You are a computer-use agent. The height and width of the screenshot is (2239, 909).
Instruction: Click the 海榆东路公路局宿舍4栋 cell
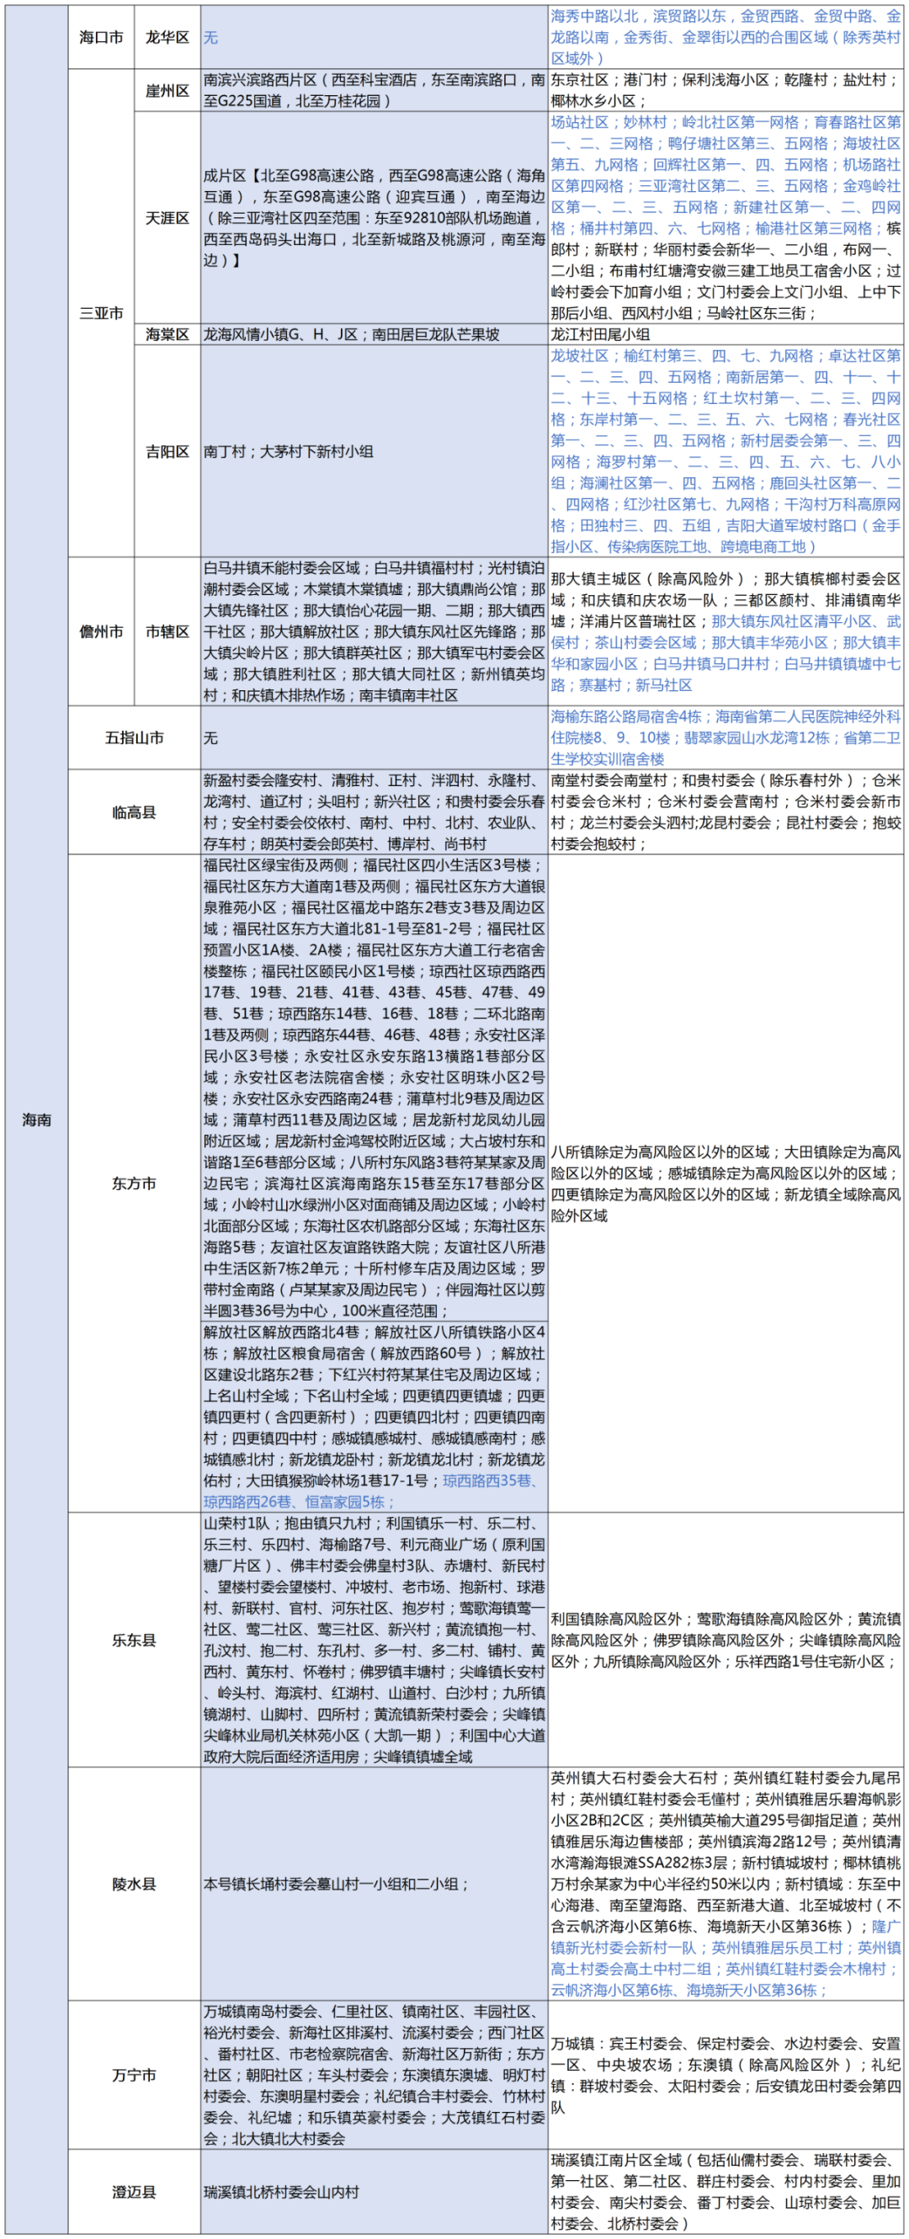726,737
